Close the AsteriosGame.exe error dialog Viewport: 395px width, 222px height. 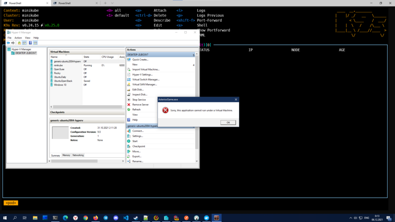point(236,100)
